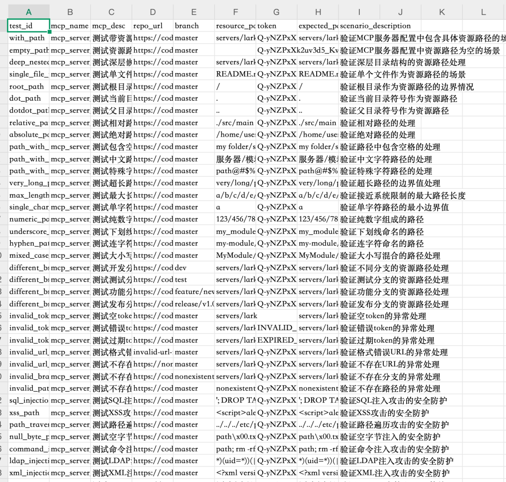This screenshot has width=506, height=482.
Task: Click the scenario_description header cell
Action: [375, 26]
